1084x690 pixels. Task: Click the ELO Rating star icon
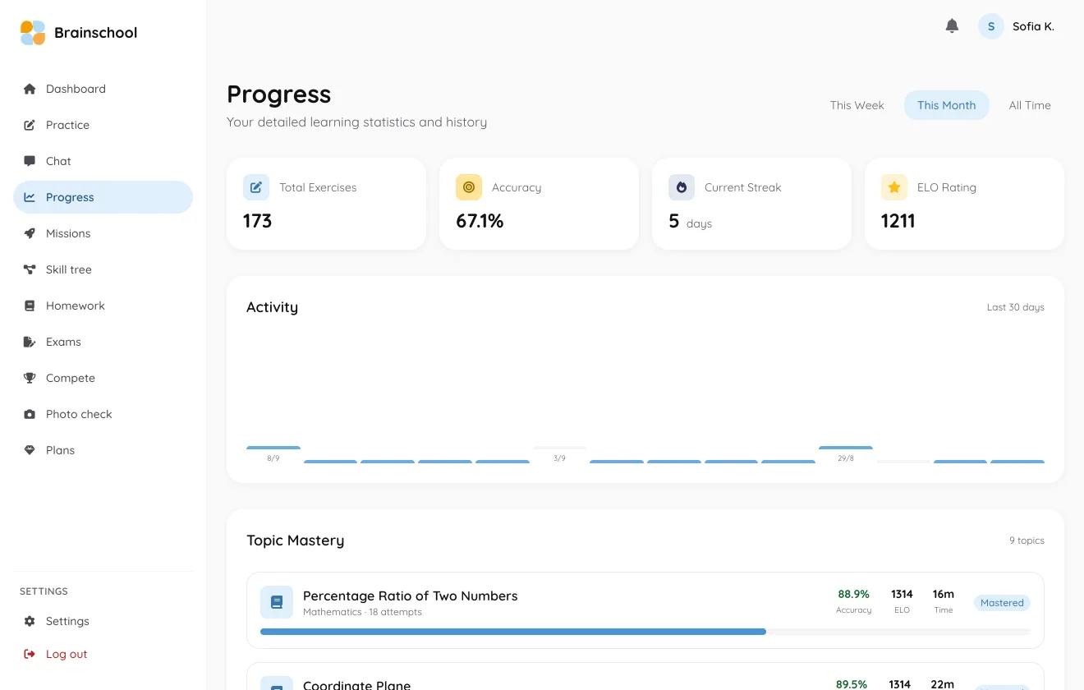(x=894, y=187)
